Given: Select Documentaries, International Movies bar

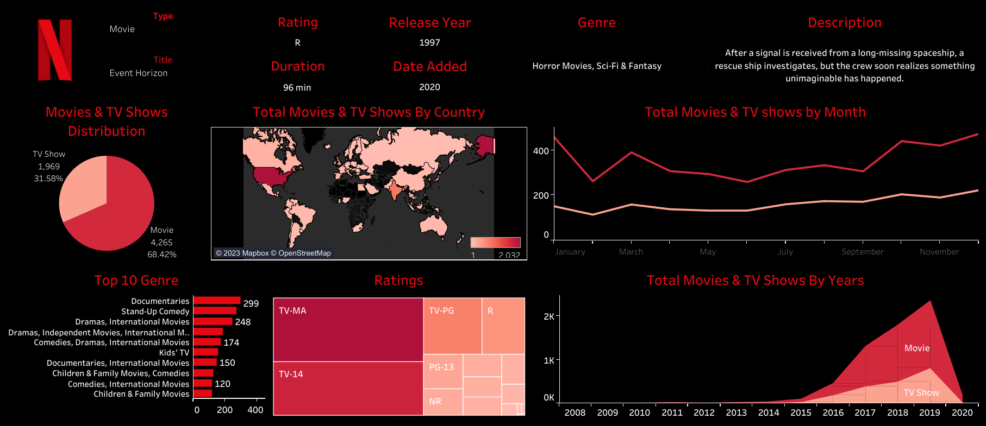Looking at the screenshot, I should [x=205, y=363].
